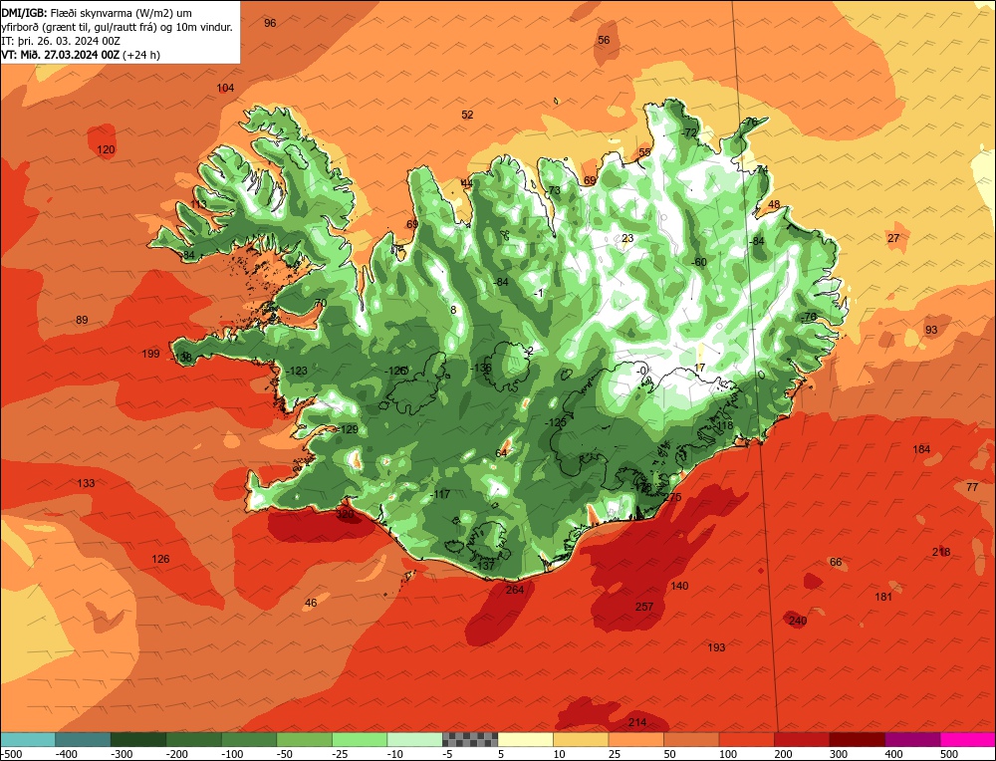The width and height of the screenshot is (996, 761).
Task: Select the flux value 120 off the northwest
Action: point(106,150)
